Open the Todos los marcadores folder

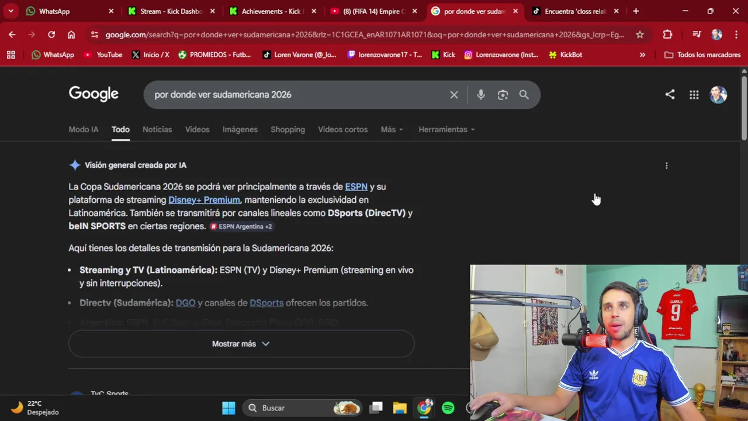pos(702,54)
